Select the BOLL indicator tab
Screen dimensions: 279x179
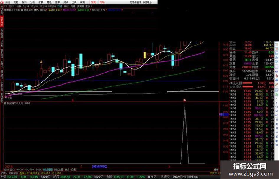[x=39, y=170]
